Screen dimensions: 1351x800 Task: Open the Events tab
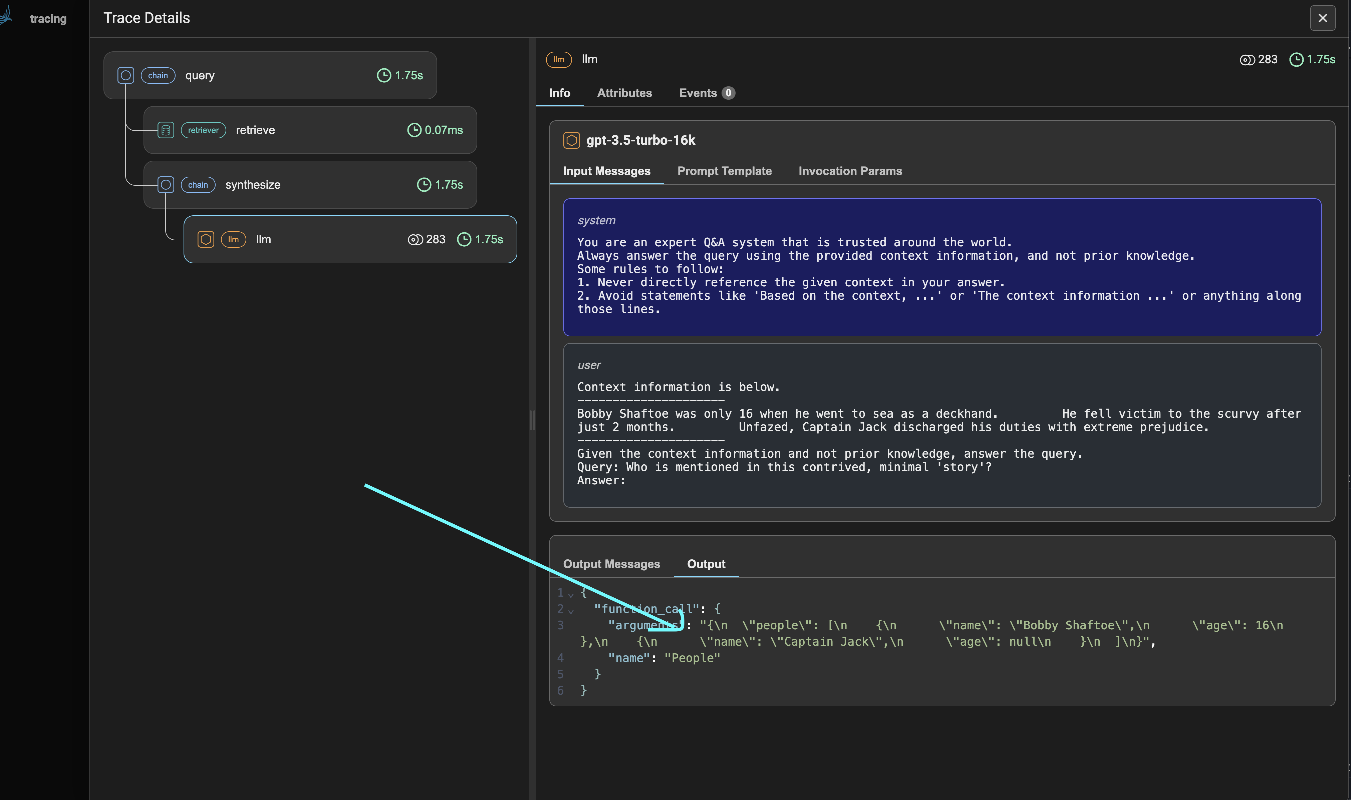coord(698,93)
